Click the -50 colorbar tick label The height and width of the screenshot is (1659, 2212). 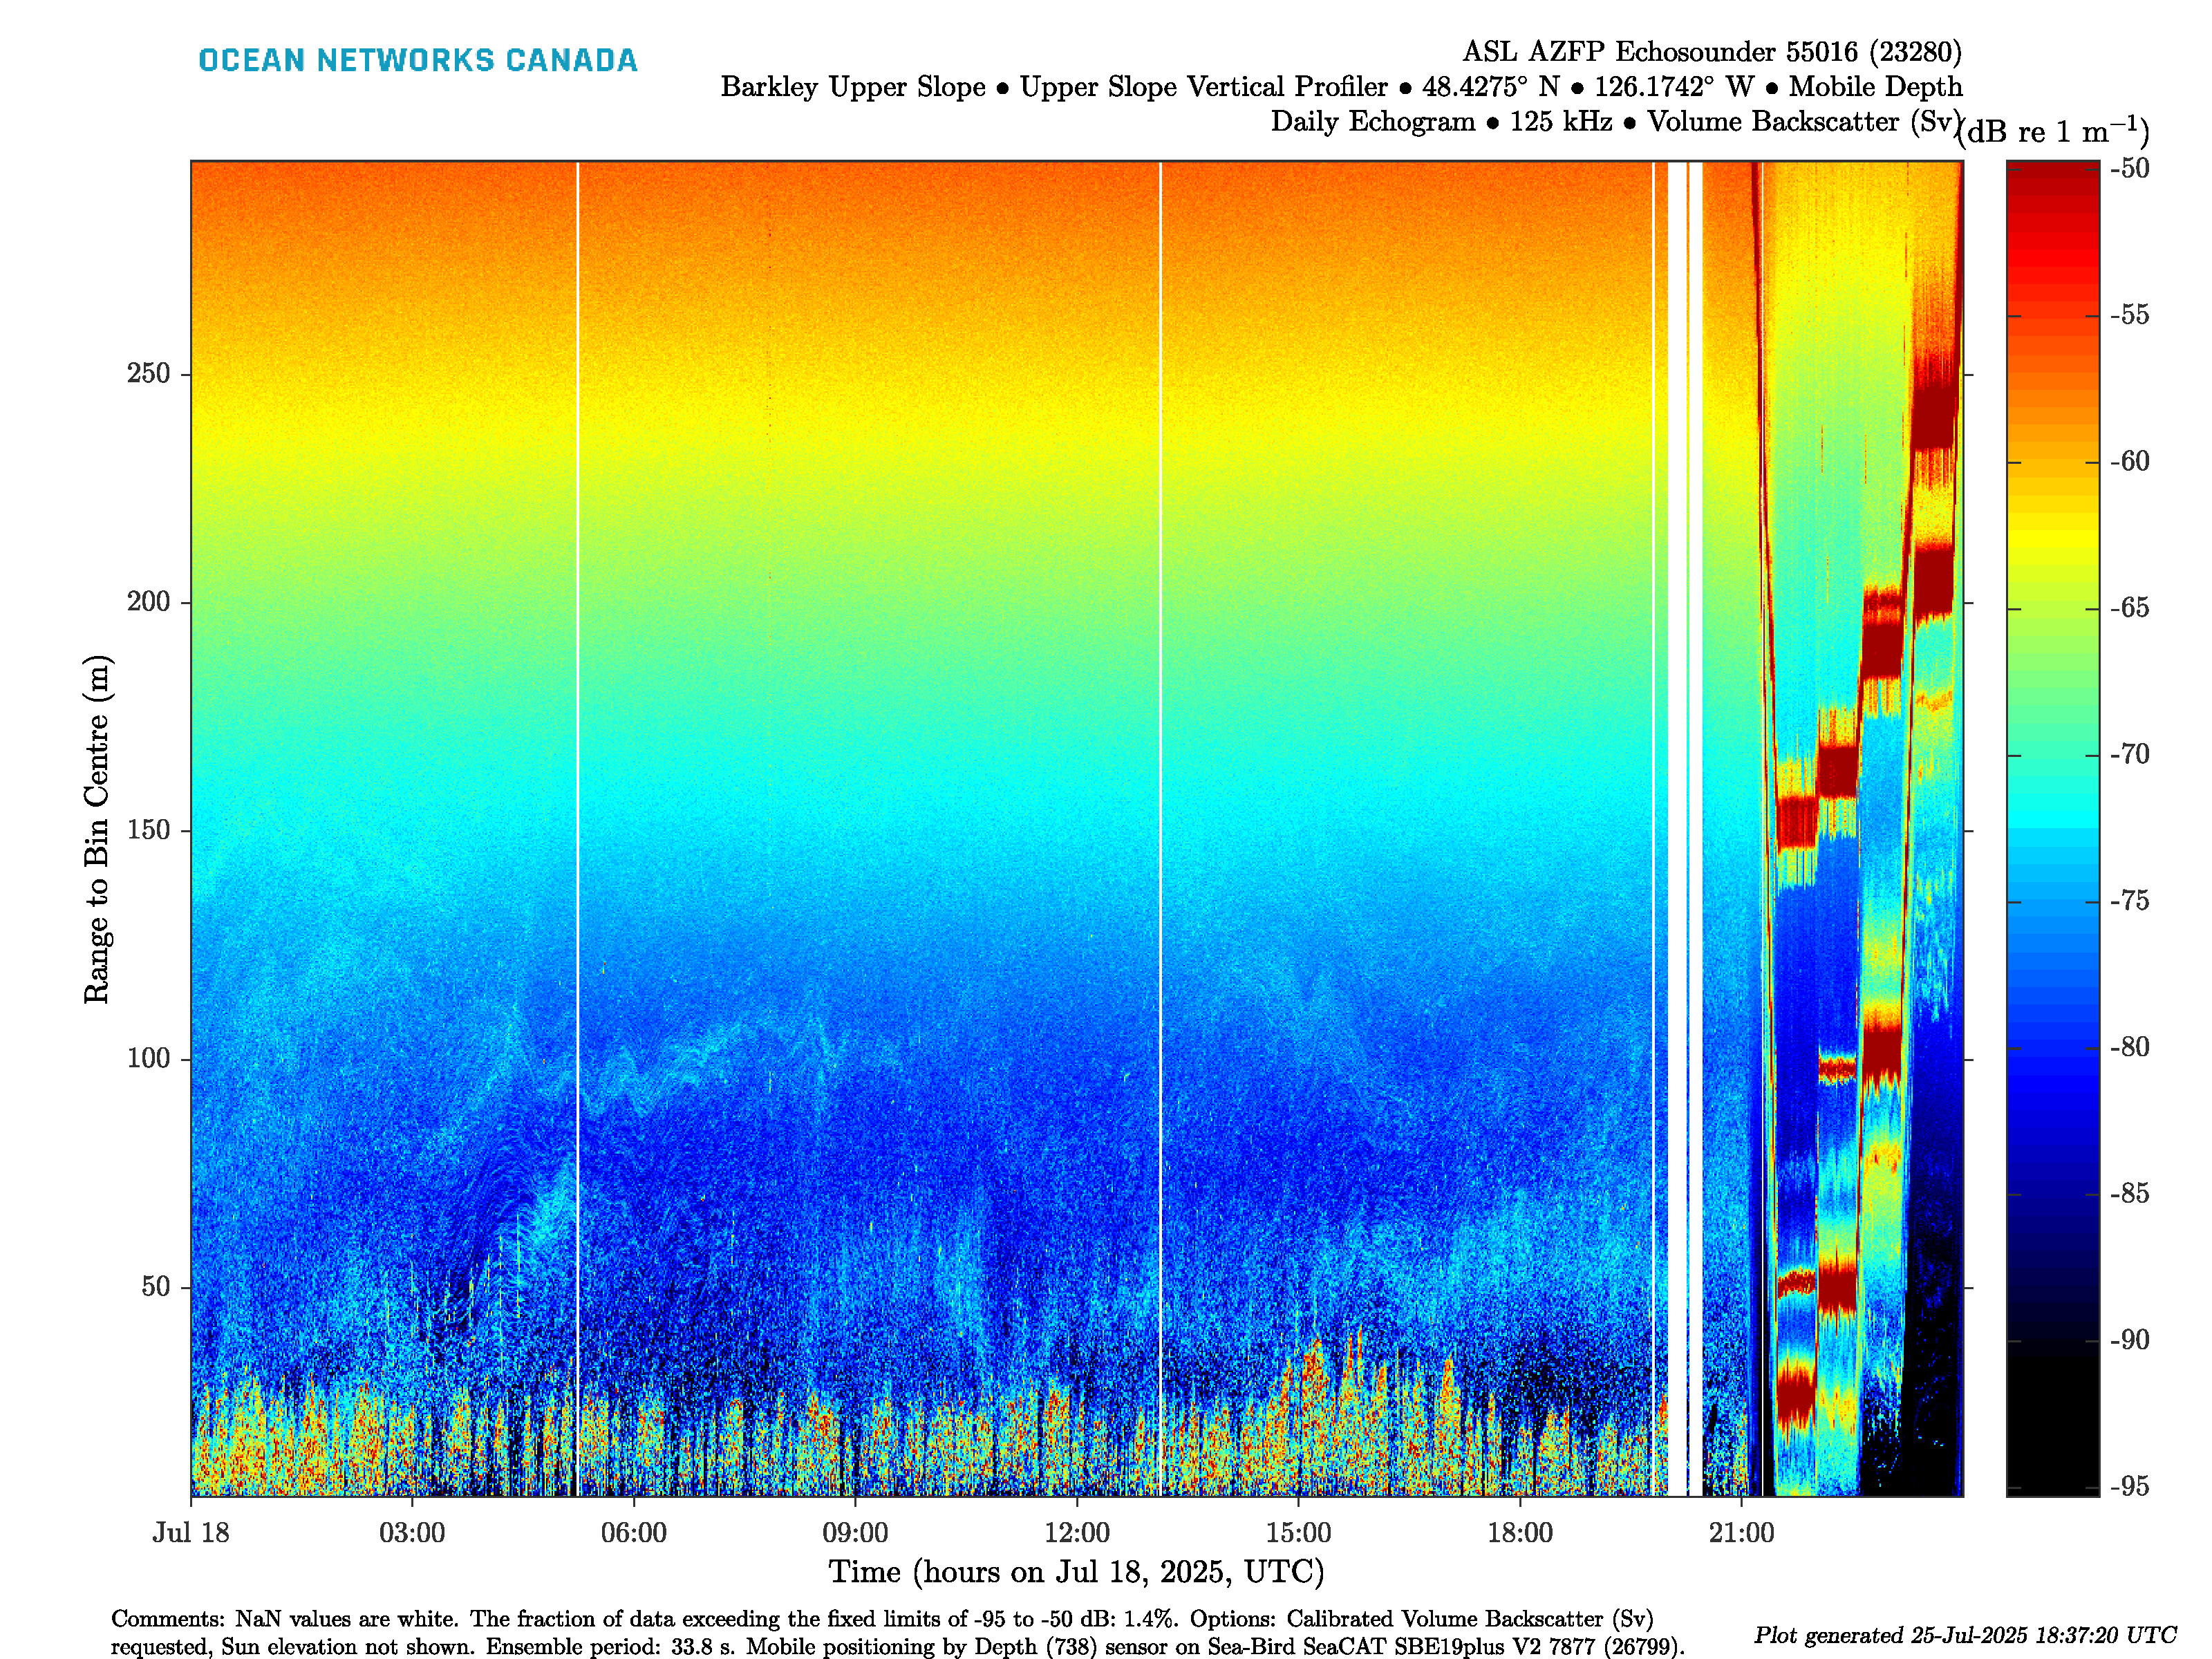pos(2130,168)
